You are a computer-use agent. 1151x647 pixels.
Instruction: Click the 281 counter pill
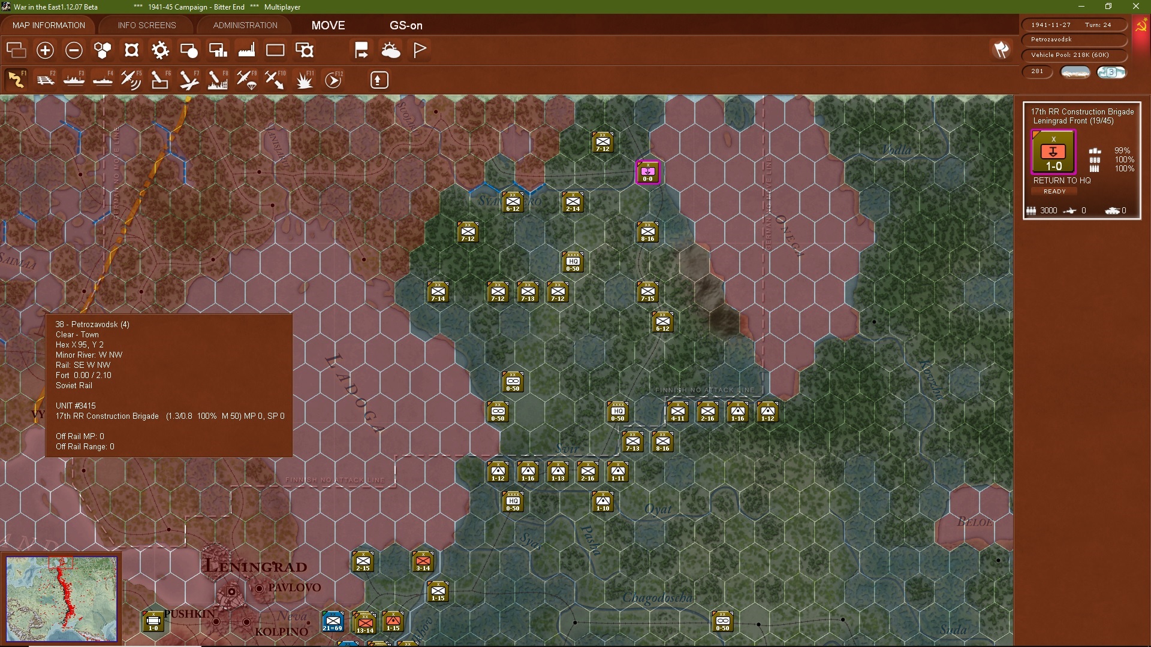1037,71
